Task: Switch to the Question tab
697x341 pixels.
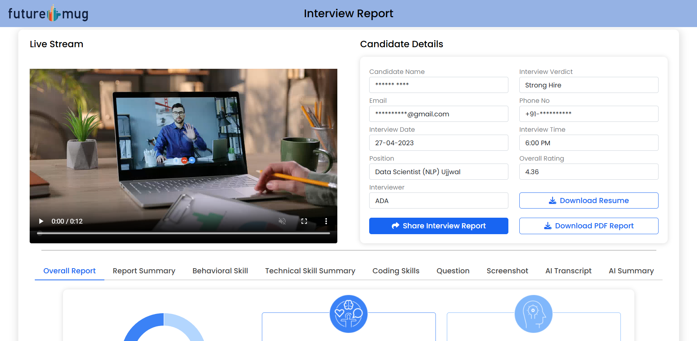Action: [453, 271]
